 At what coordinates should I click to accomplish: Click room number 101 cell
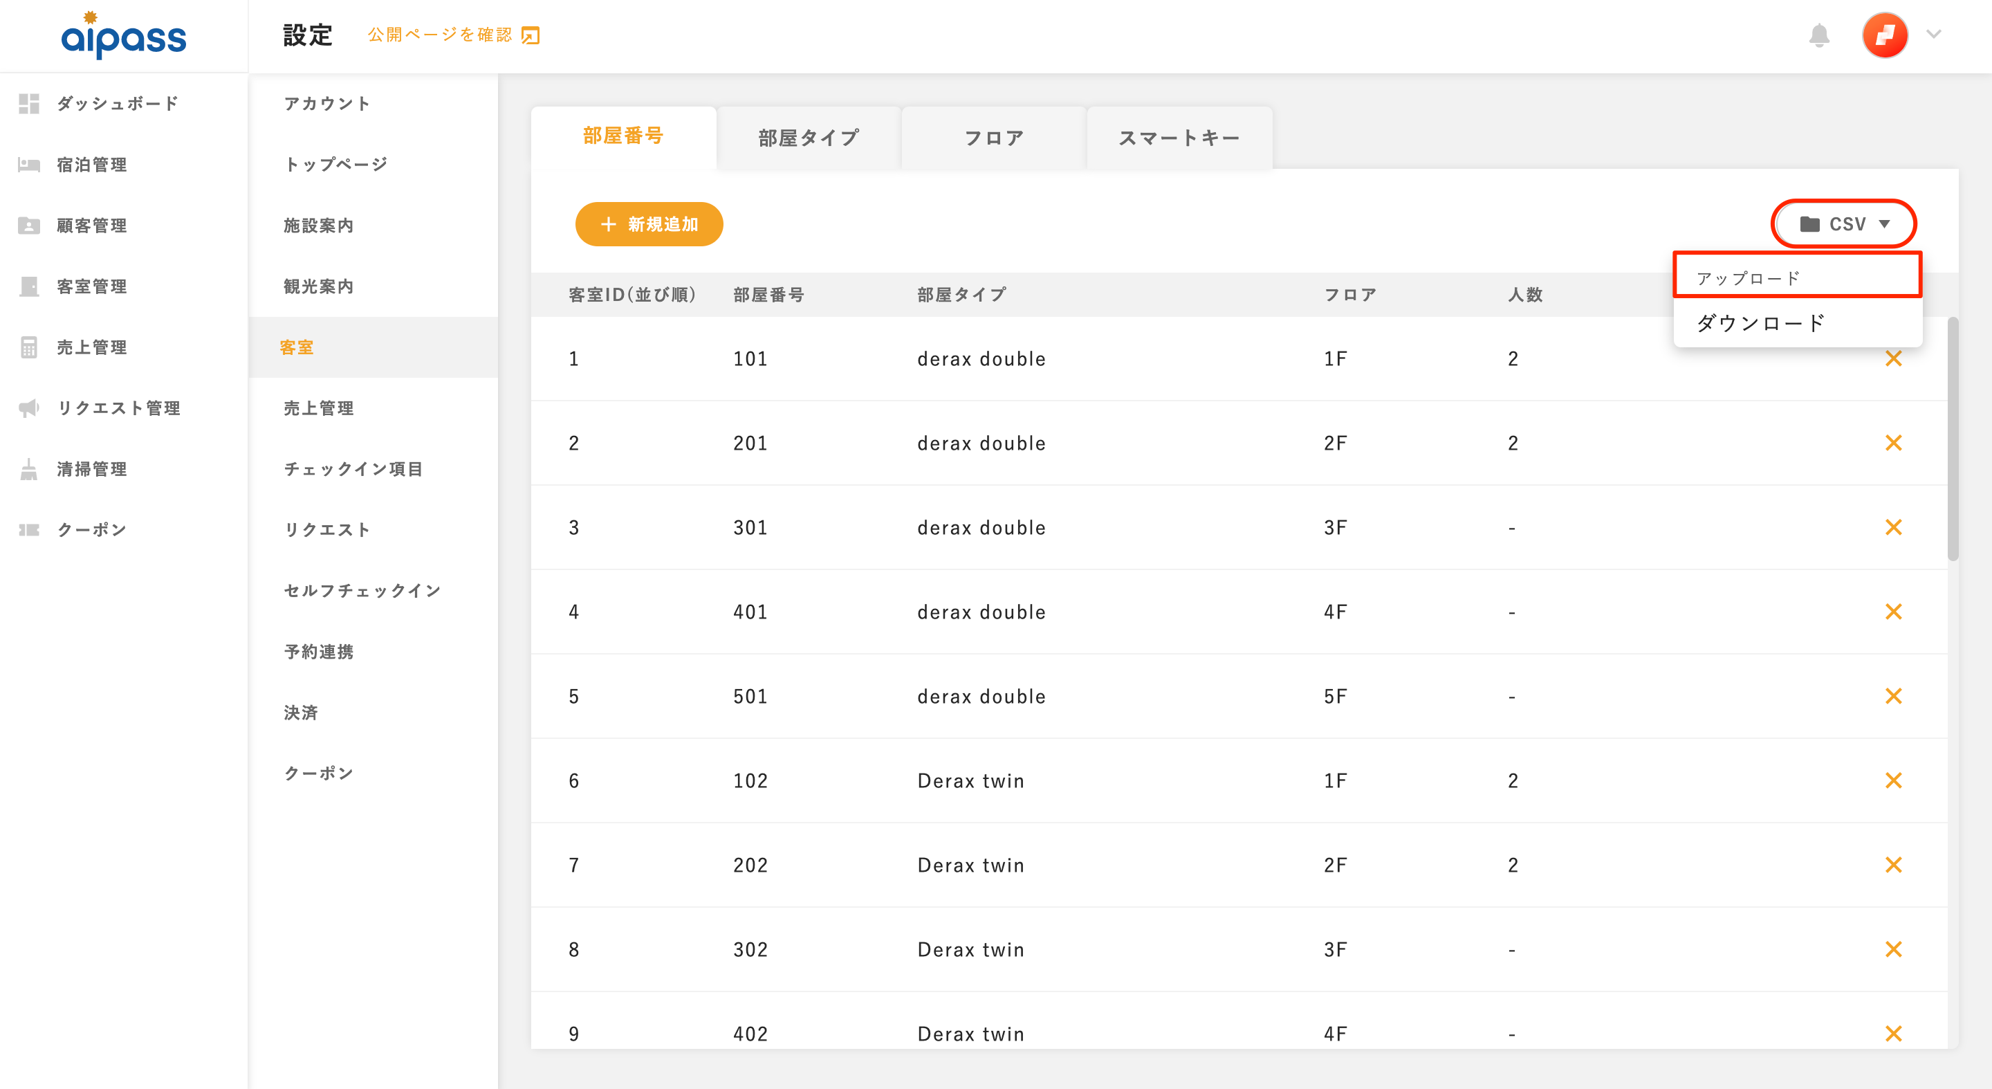(x=750, y=359)
